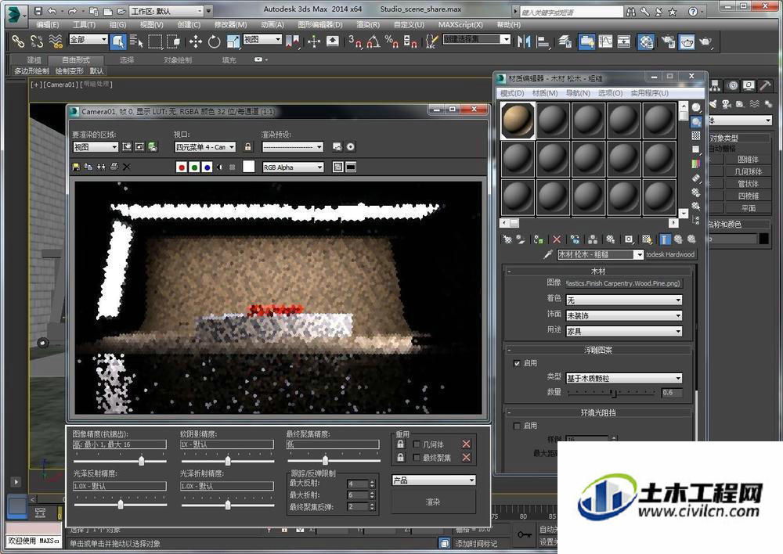
Task: Click the object color swatch in command panel
Action: [x=764, y=239]
